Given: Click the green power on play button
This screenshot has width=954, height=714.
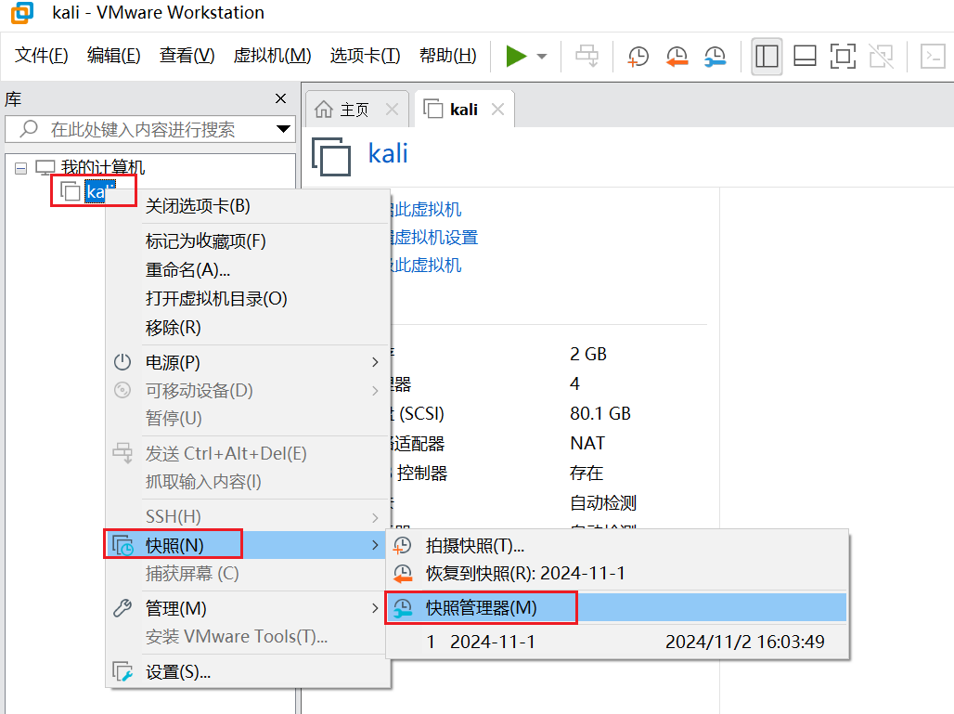Looking at the screenshot, I should tap(516, 57).
